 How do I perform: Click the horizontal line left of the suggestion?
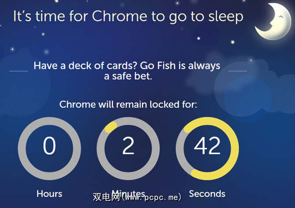18,71
